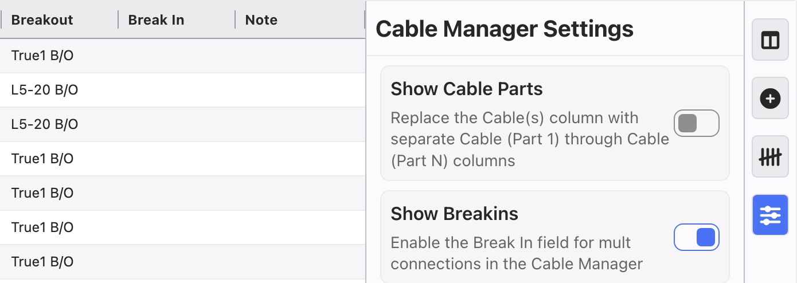This screenshot has width=797, height=283.
Task: Click the Note column header
Action: coord(261,20)
